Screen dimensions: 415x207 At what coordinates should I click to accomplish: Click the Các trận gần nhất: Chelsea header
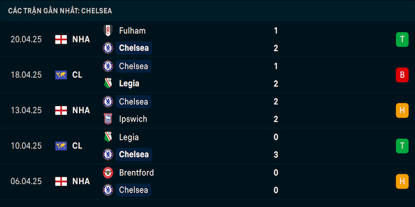coord(60,11)
